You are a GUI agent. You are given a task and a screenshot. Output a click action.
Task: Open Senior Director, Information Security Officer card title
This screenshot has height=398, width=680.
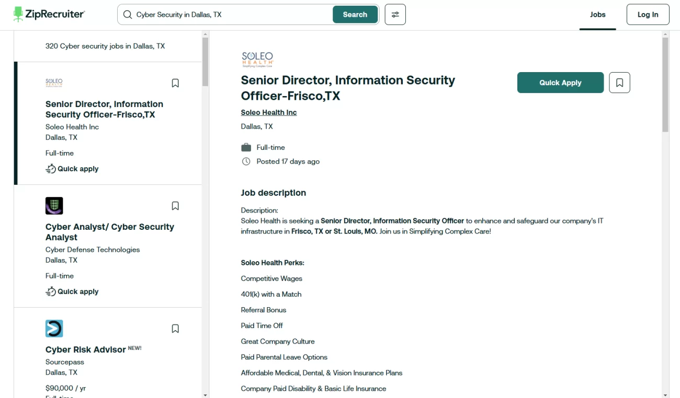pos(104,109)
